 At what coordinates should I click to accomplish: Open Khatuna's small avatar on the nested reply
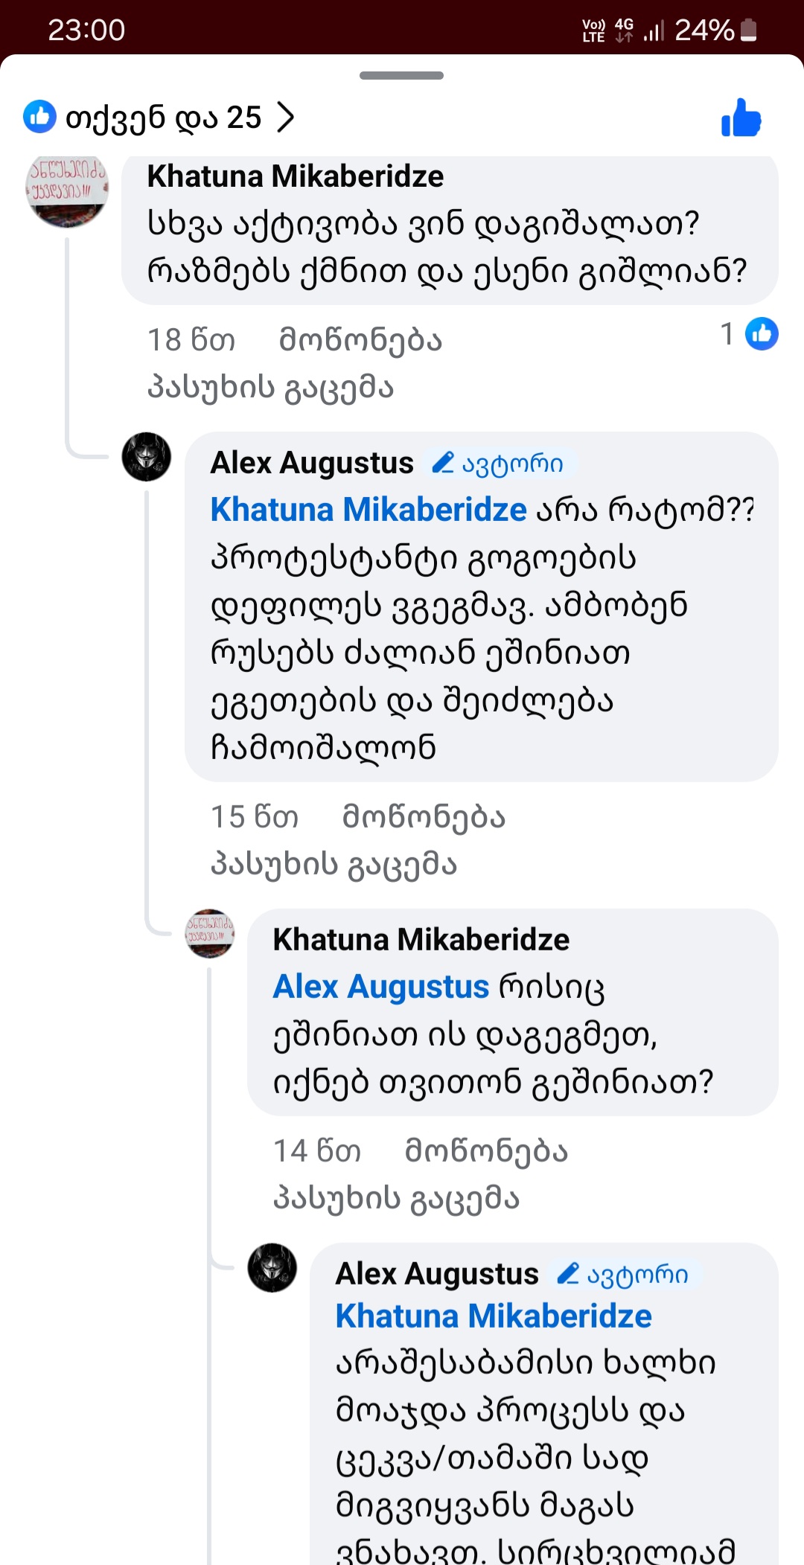(209, 933)
